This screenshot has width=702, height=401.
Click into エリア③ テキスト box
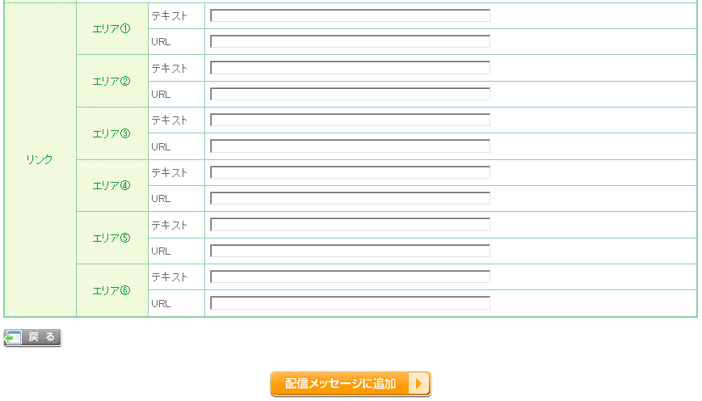coord(350,120)
